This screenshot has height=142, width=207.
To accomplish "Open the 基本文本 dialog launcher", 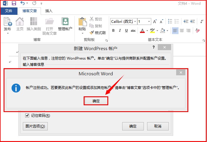I will tap(204, 41).
